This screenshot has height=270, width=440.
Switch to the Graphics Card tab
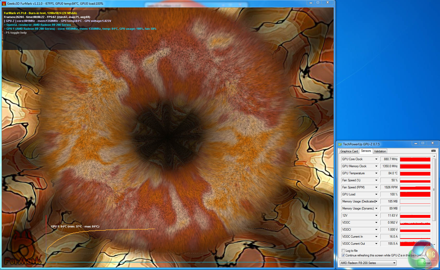pyautogui.click(x=349, y=151)
